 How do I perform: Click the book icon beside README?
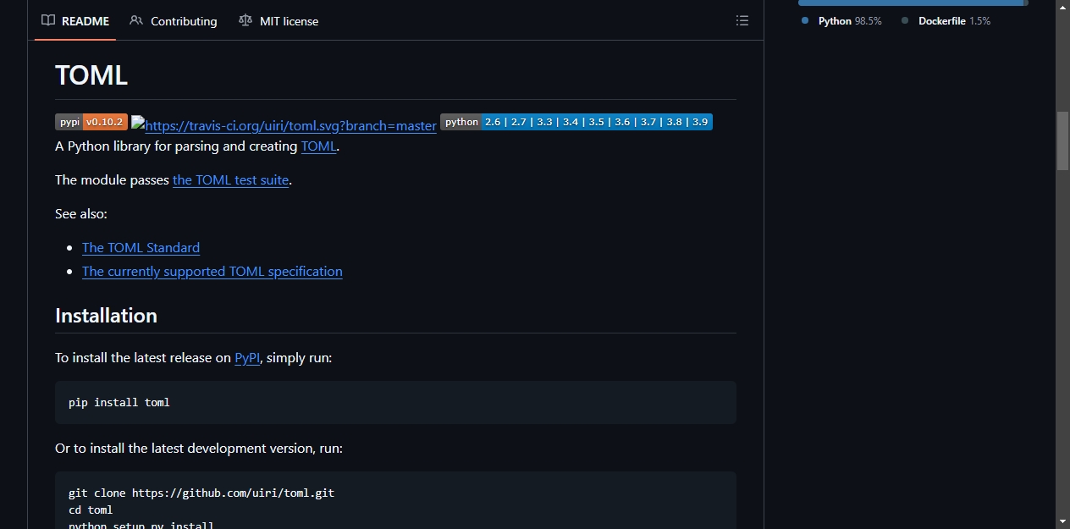click(x=48, y=21)
